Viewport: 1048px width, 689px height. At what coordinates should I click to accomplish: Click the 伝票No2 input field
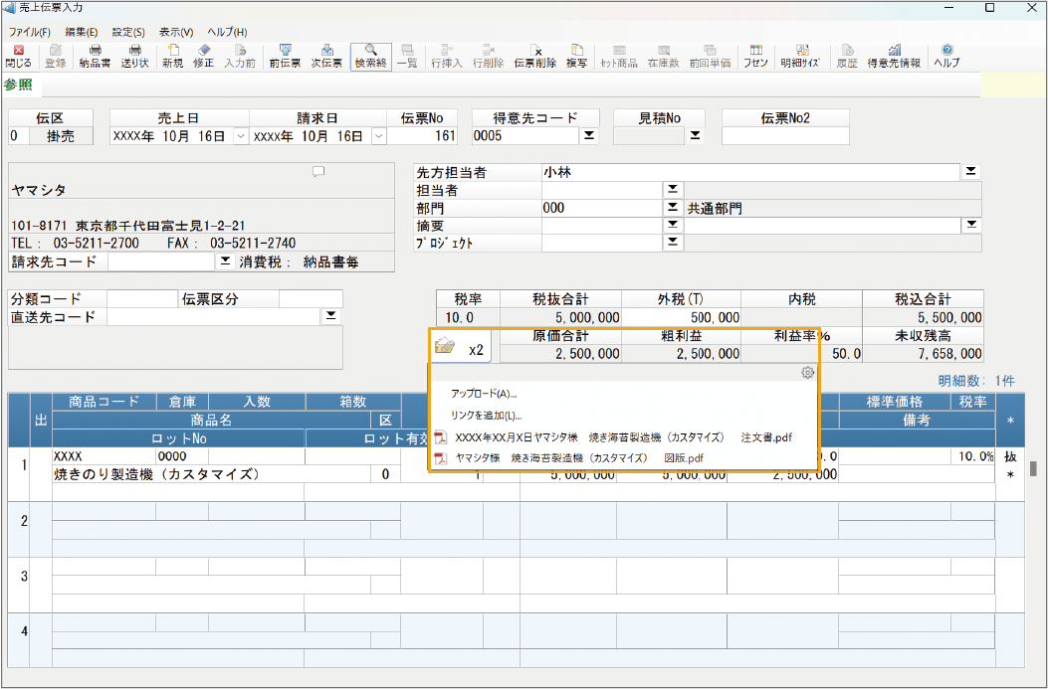click(x=785, y=136)
